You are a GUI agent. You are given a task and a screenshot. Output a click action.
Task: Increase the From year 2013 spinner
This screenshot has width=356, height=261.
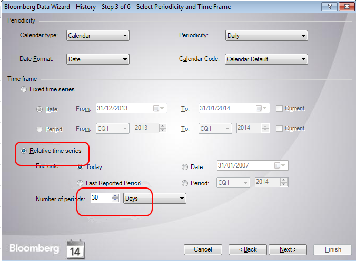pyautogui.click(x=163, y=126)
